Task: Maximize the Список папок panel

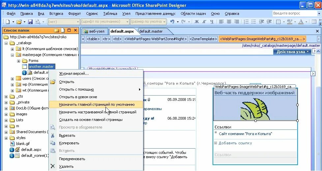Action: [x=69, y=30]
